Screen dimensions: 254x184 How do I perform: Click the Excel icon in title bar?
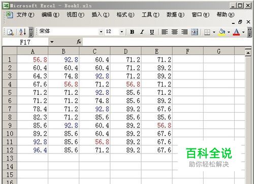pyautogui.click(x=6, y=6)
